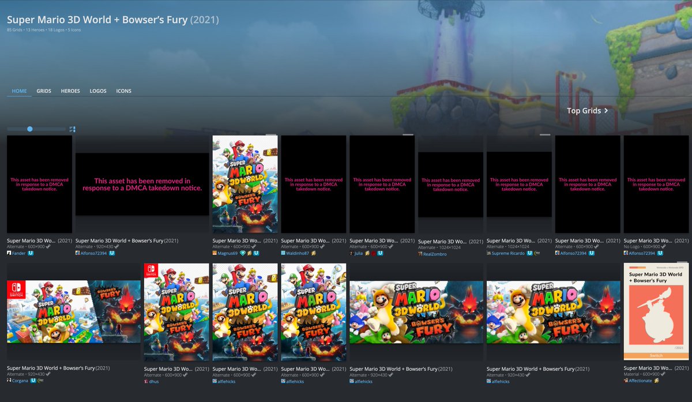Open Alfonso72394 profile under the No Logo grid
The height and width of the screenshot is (402, 692).
point(642,253)
